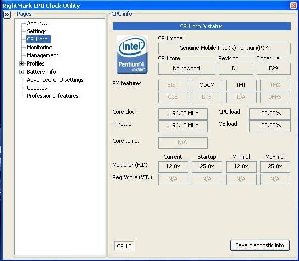Open the Professional features page
The image size is (299, 261).
coord(53,96)
